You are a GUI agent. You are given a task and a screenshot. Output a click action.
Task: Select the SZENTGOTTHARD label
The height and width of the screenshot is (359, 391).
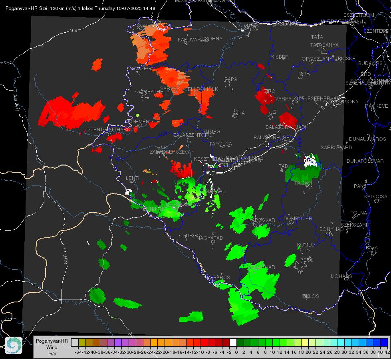click(x=109, y=130)
